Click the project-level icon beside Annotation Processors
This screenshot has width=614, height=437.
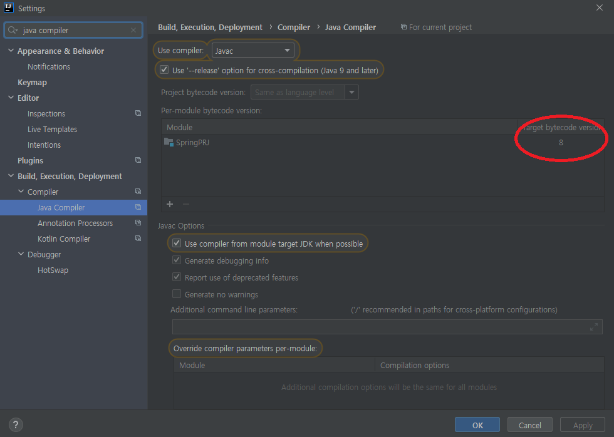coord(138,223)
